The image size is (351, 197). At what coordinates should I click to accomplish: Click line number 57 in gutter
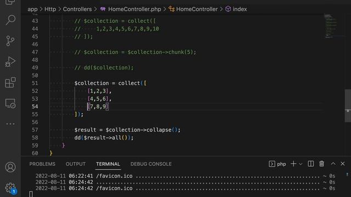coord(35,130)
